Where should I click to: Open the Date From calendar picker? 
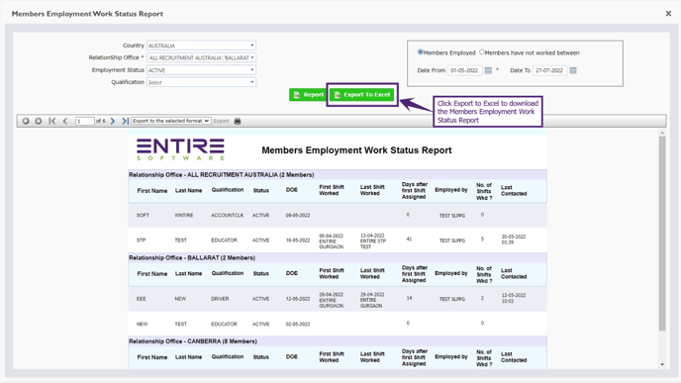tap(488, 70)
